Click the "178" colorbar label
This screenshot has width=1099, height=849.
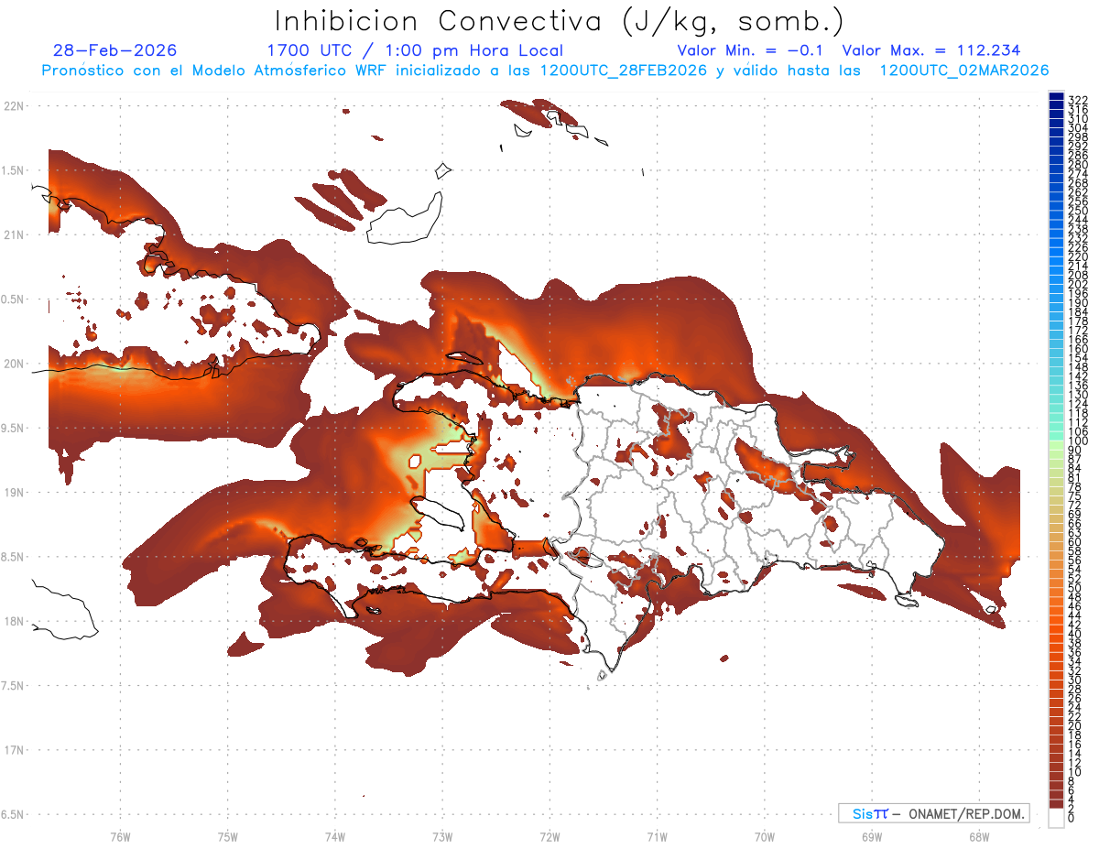(x=1078, y=321)
